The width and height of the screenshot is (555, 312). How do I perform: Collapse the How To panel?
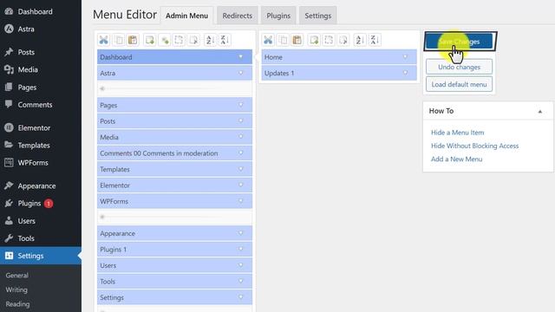click(x=540, y=111)
